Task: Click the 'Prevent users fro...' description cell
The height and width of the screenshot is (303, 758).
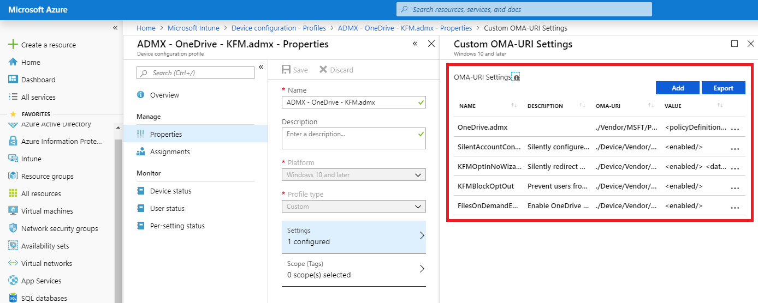Action: click(558, 186)
